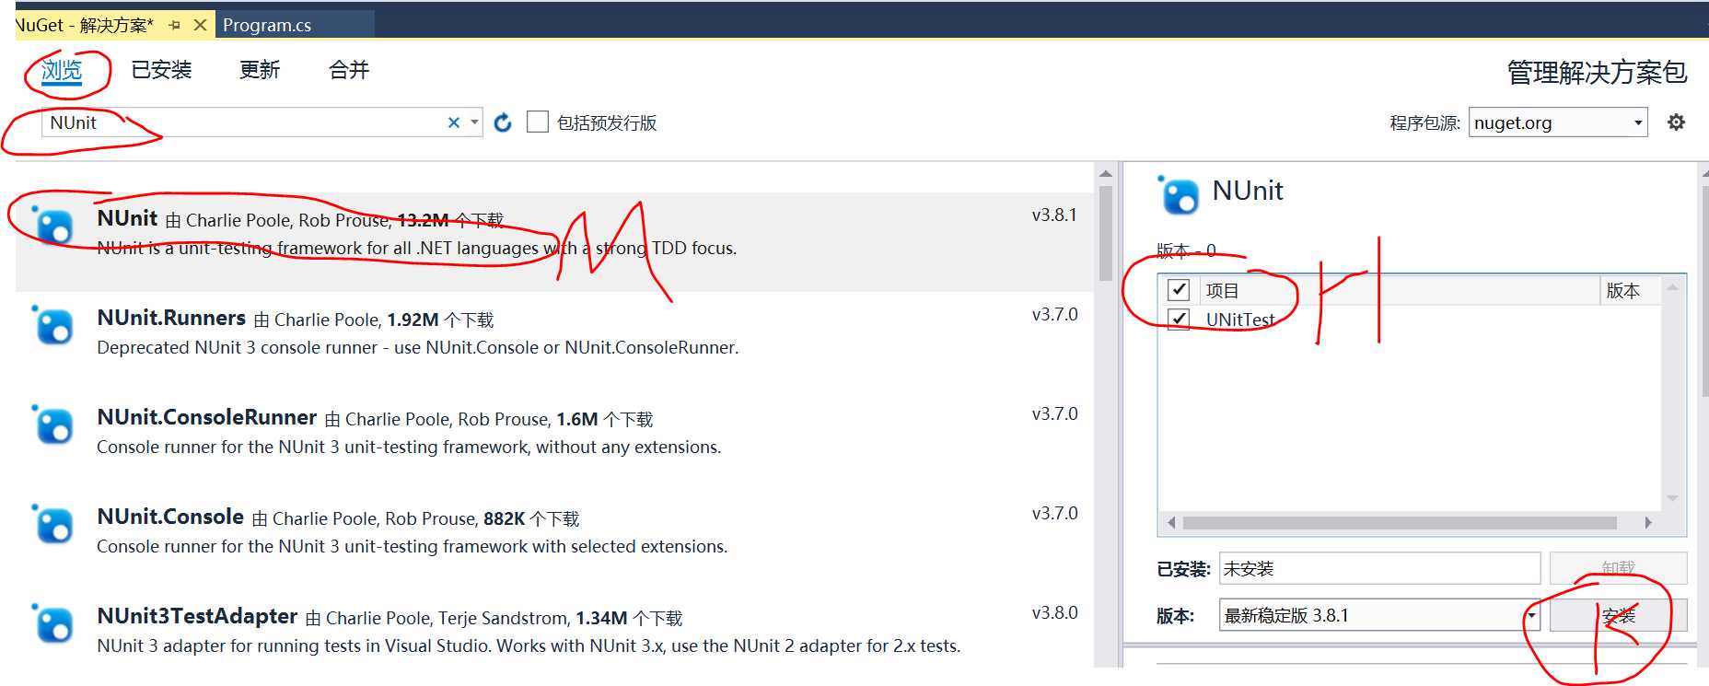The width and height of the screenshot is (1709, 686).
Task: Open the NuGet settings gear icon
Action: click(x=1676, y=122)
